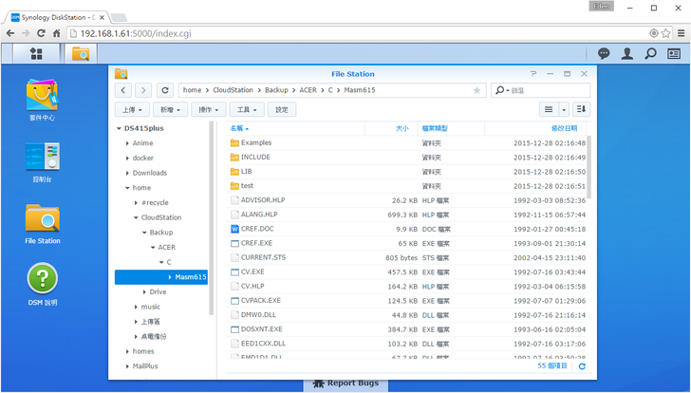The height and width of the screenshot is (393, 691).
Task: Click the notifications speech bubble icon
Action: click(604, 53)
